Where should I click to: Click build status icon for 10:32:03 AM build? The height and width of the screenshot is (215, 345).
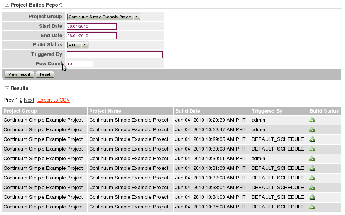[x=313, y=178]
